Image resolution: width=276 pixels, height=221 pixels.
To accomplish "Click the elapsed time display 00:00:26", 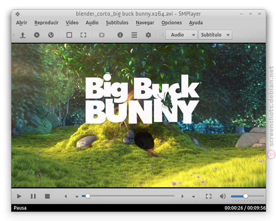I will (x=234, y=208).
